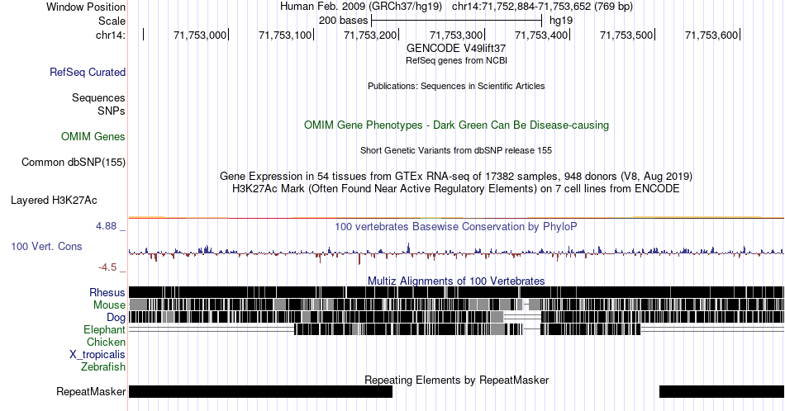Click 100 vertebrates Basewise Conservation by PhyloP title

[456, 226]
